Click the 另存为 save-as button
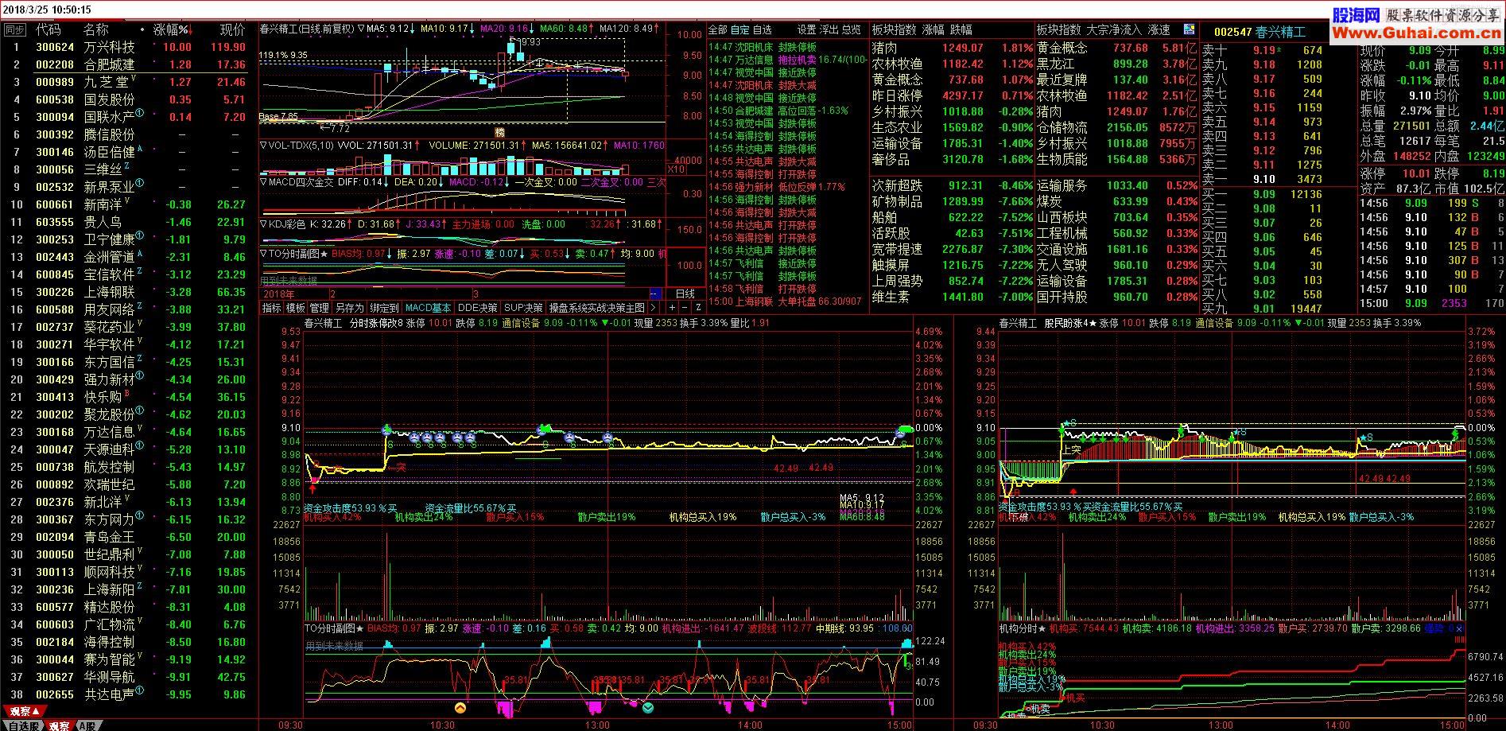 349,308
